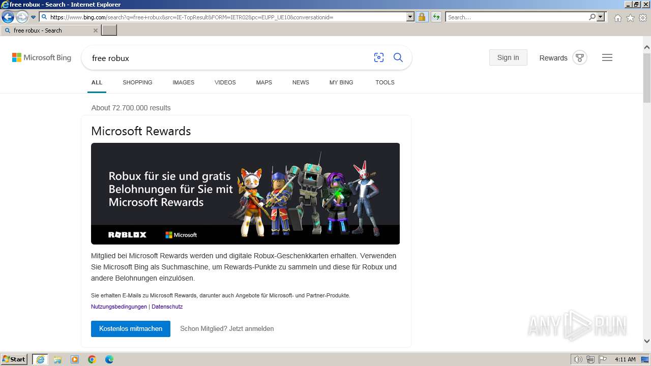Viewport: 651px width, 366px height.
Task: Open the IE Home icon
Action: click(x=617, y=18)
